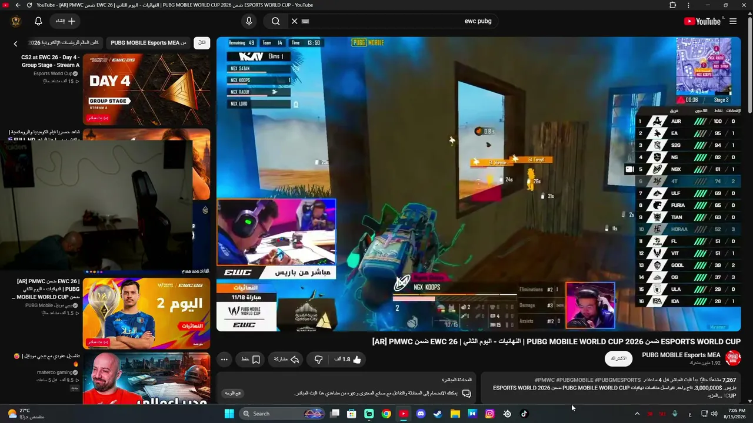Open the browser three-dot menu

689,5
